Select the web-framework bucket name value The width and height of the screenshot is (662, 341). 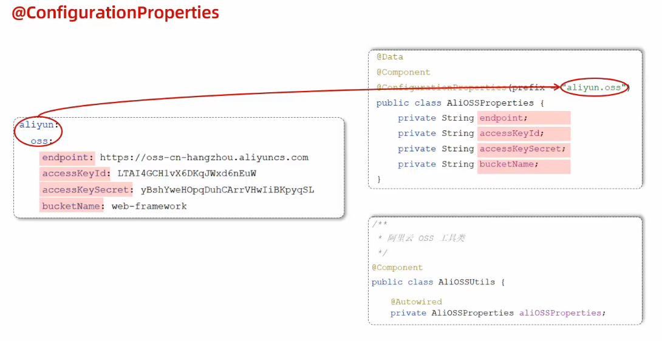coord(149,206)
